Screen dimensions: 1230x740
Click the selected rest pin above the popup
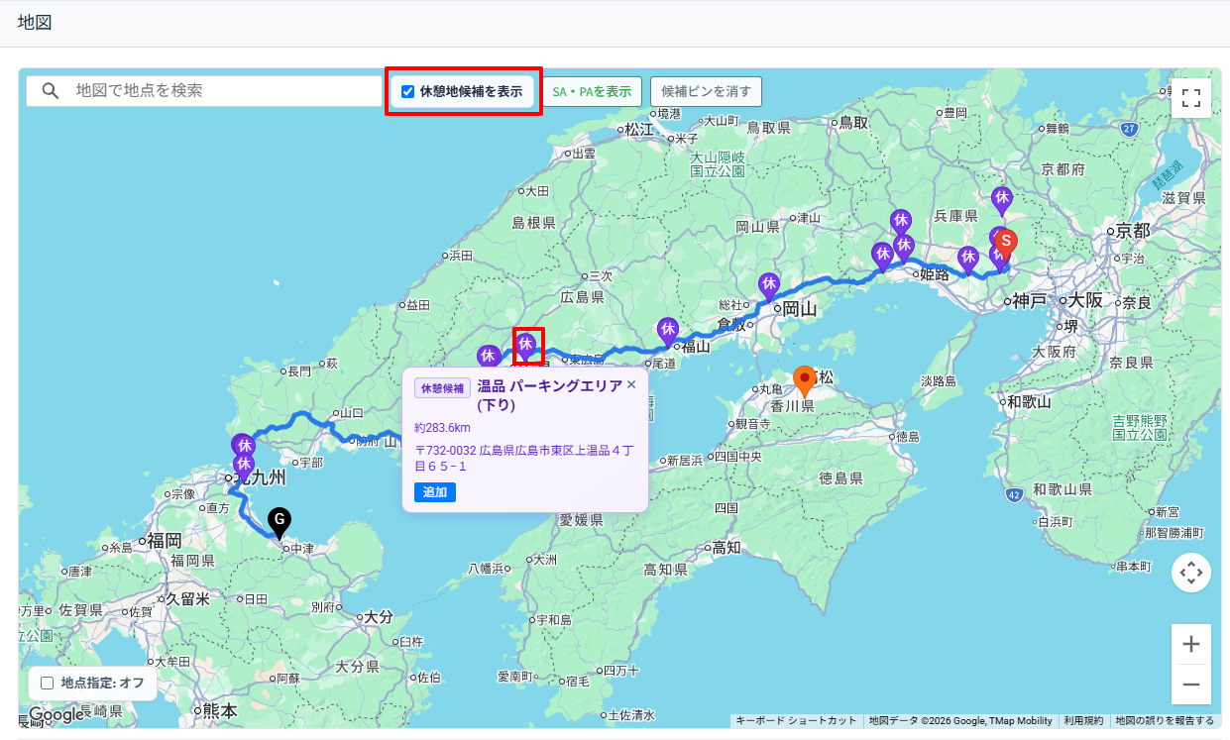(526, 346)
